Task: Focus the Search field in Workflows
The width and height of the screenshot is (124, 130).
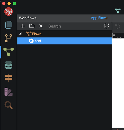Action: [69, 26]
